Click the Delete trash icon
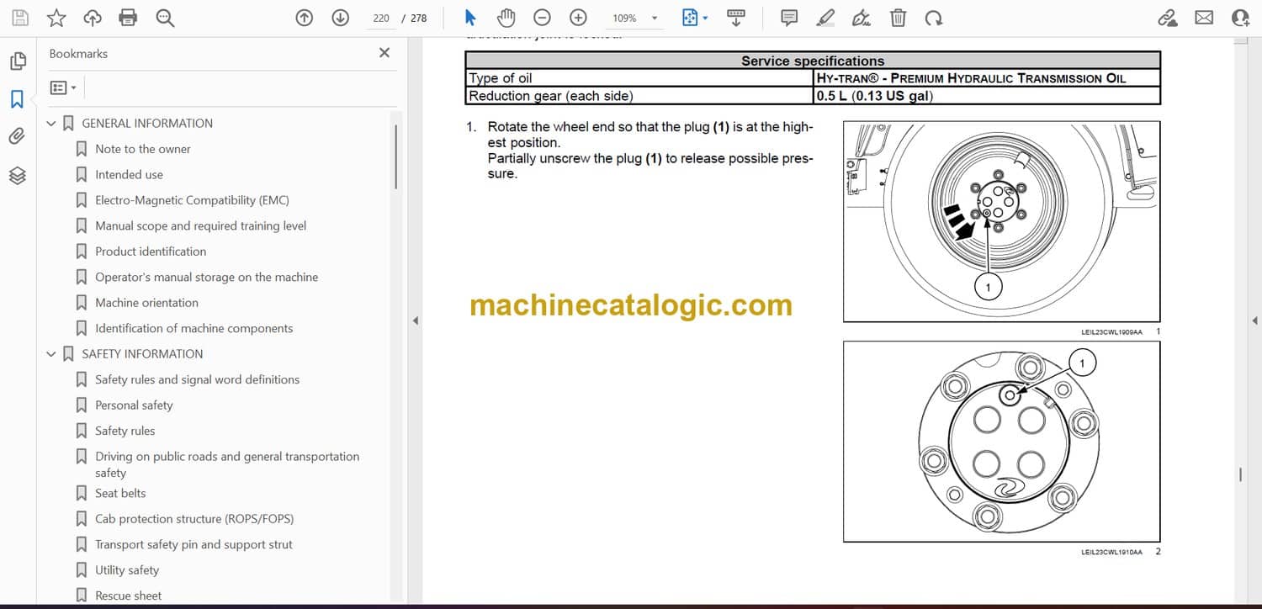Screen dimensions: 1262x609 click(x=898, y=18)
